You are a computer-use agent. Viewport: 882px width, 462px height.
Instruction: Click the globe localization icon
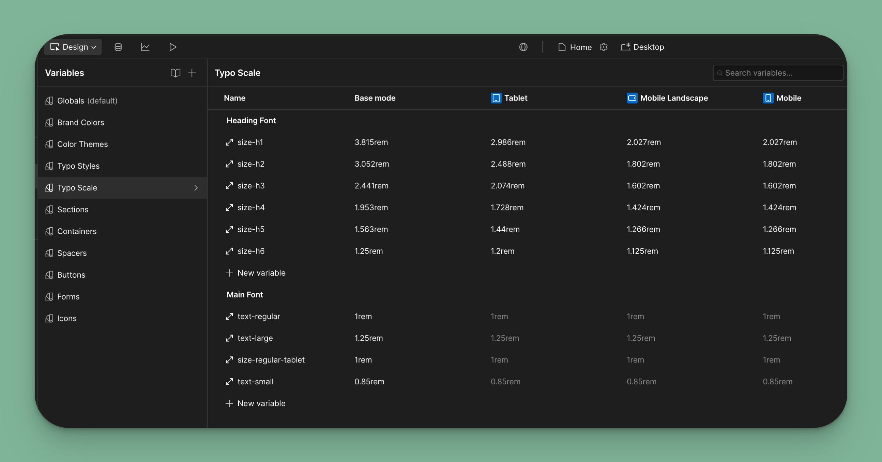tap(523, 47)
